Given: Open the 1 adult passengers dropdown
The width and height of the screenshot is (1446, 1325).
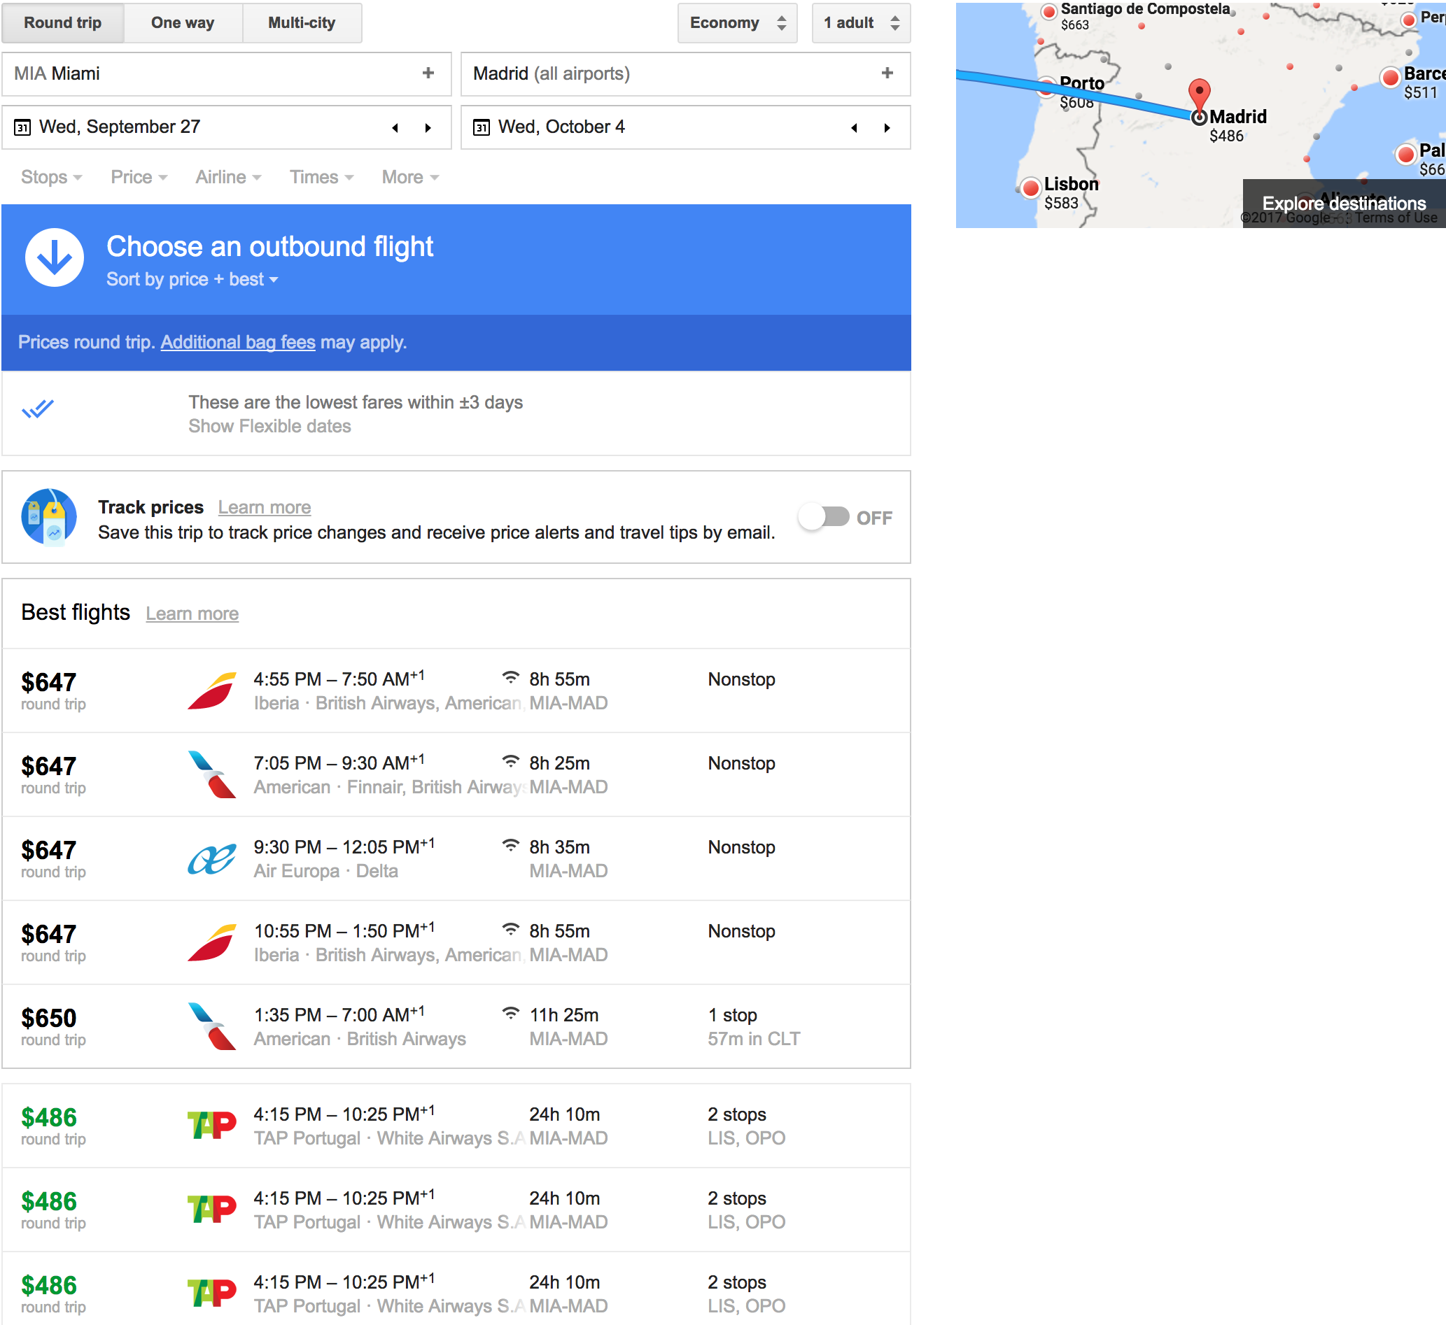Looking at the screenshot, I should coord(861,23).
